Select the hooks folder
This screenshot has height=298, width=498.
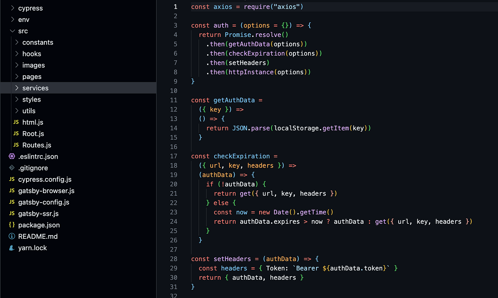pyautogui.click(x=32, y=53)
